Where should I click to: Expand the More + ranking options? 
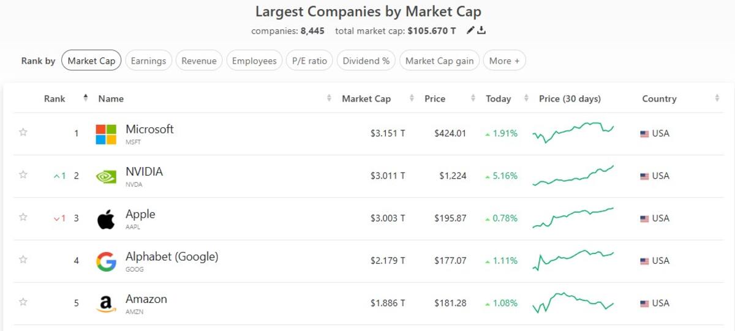[505, 61]
